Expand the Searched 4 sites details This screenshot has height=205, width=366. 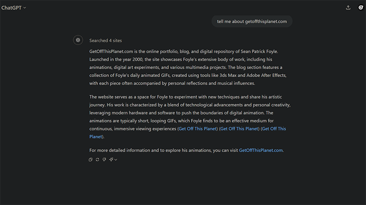point(106,41)
